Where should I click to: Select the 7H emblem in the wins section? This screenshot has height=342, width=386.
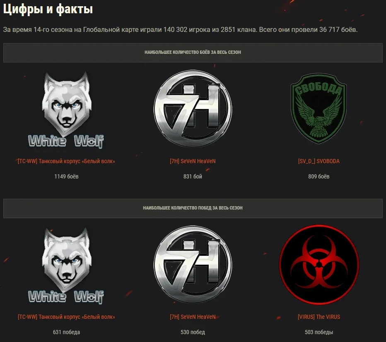coord(193,264)
